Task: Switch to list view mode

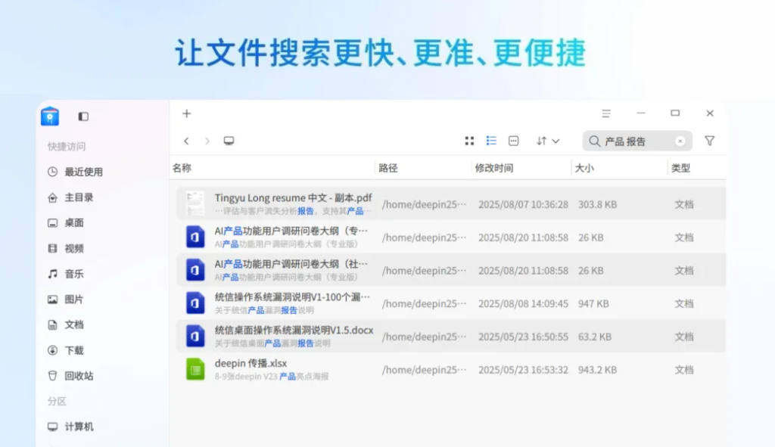Action: coord(491,141)
